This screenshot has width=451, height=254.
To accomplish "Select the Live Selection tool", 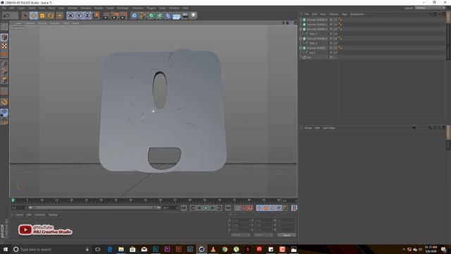I will 25,16.
